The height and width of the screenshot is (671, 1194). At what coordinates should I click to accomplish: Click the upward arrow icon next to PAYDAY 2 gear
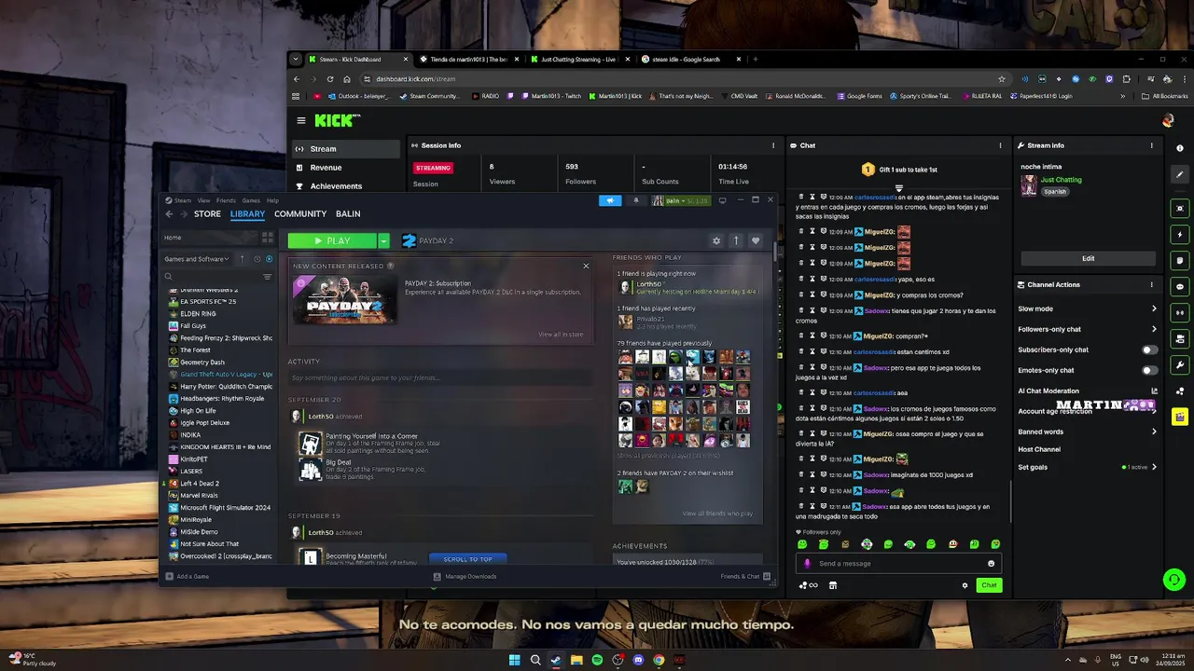[x=736, y=240]
